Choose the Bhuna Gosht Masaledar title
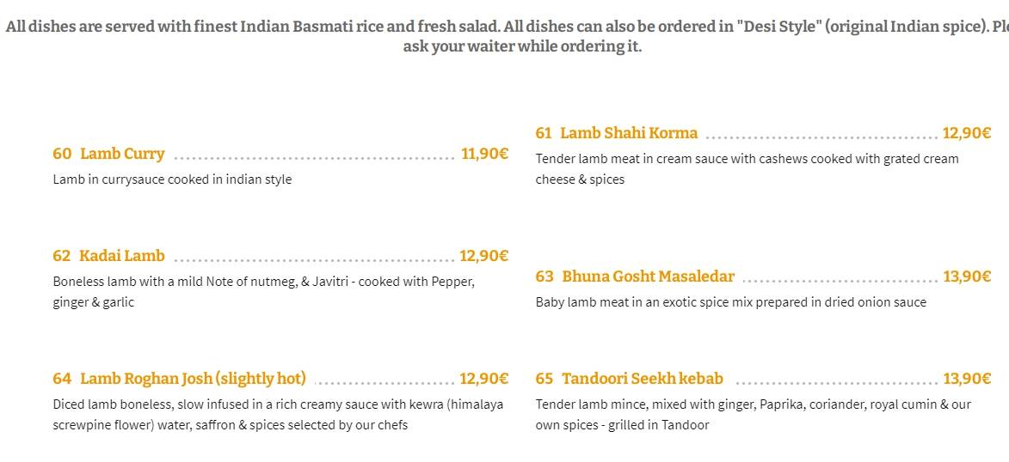The image size is (1009, 462). click(x=648, y=277)
